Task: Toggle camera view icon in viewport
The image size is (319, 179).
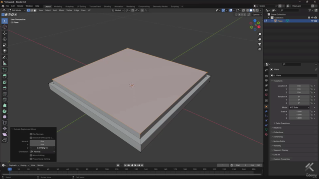Action: tap(260, 44)
